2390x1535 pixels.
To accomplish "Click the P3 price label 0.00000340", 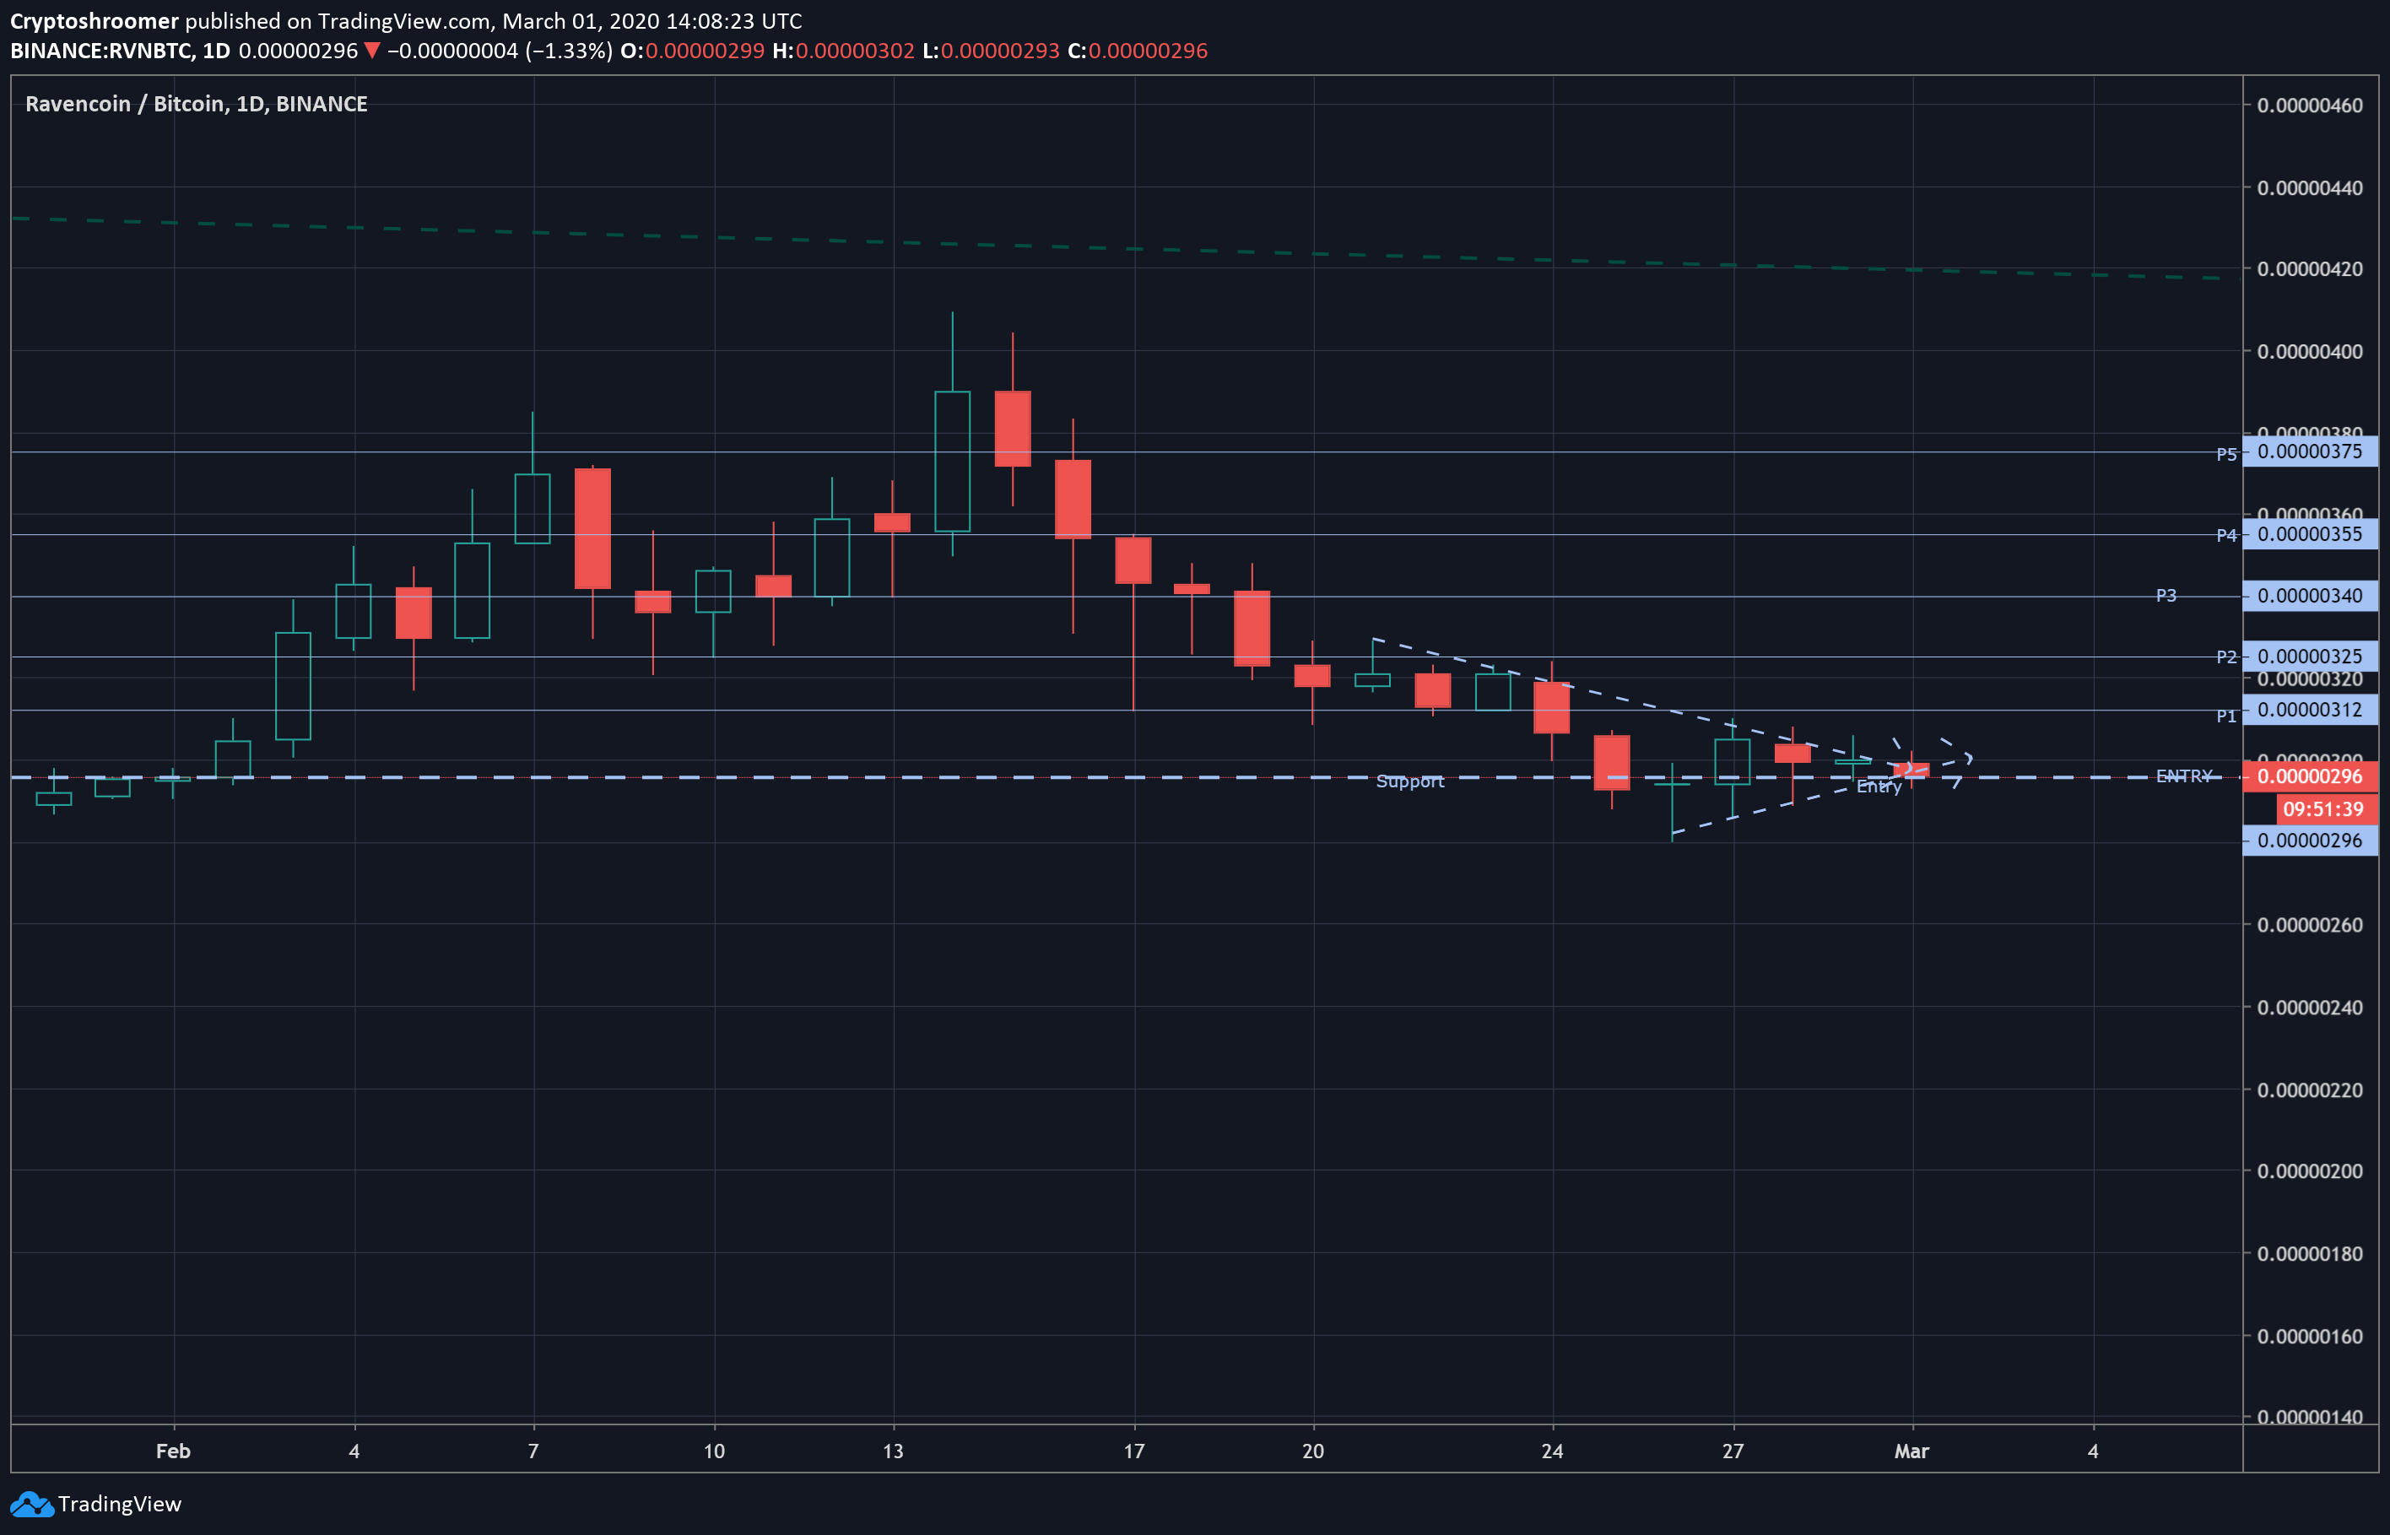I will pyautogui.click(x=2309, y=596).
